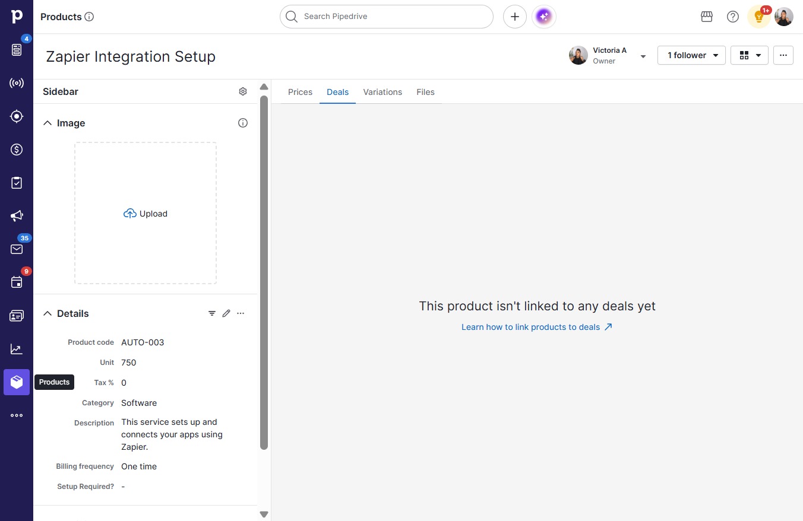This screenshot has height=521, width=803.
Task: Open the three-dot menu in Details section
Action: (x=241, y=313)
